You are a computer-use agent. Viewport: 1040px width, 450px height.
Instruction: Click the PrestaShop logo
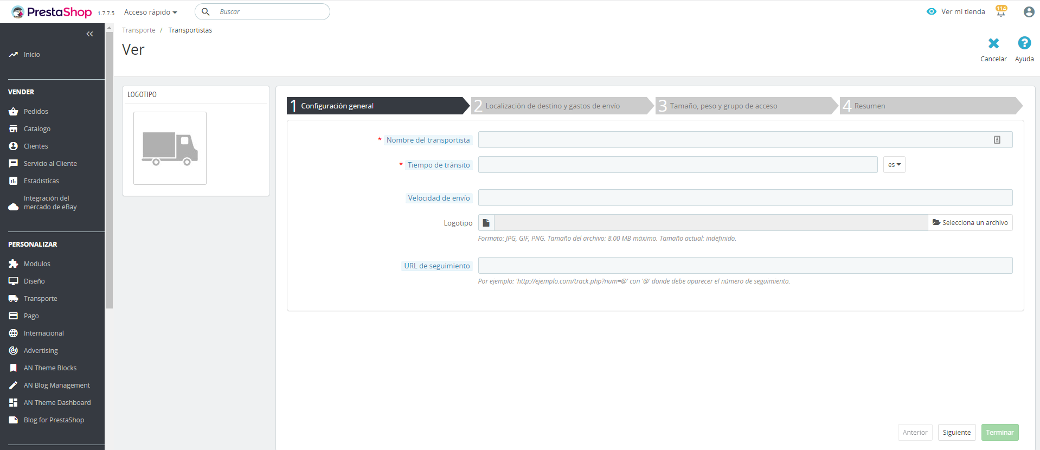[x=52, y=12]
